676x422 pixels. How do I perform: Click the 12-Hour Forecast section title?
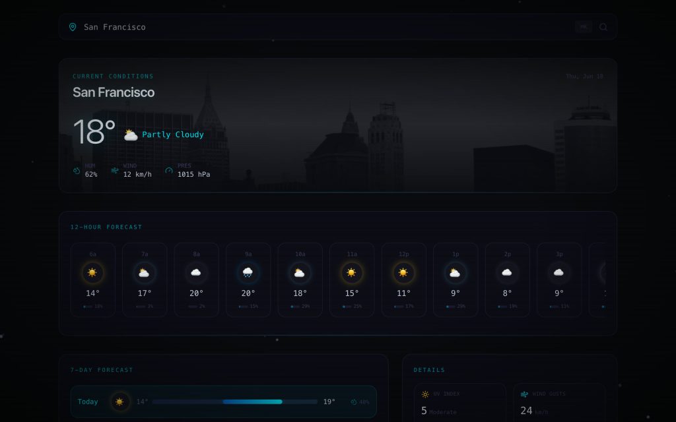[106, 227]
